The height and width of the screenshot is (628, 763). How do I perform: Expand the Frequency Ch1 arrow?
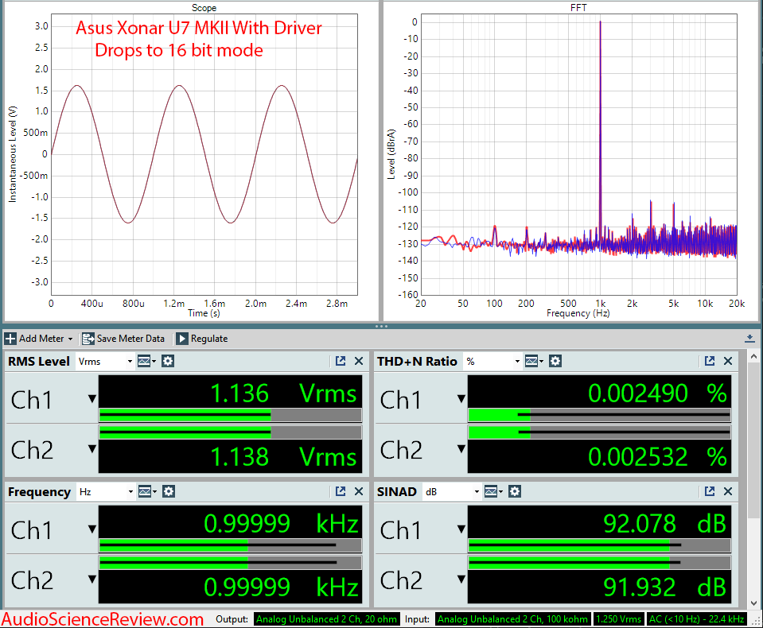pyautogui.click(x=92, y=529)
